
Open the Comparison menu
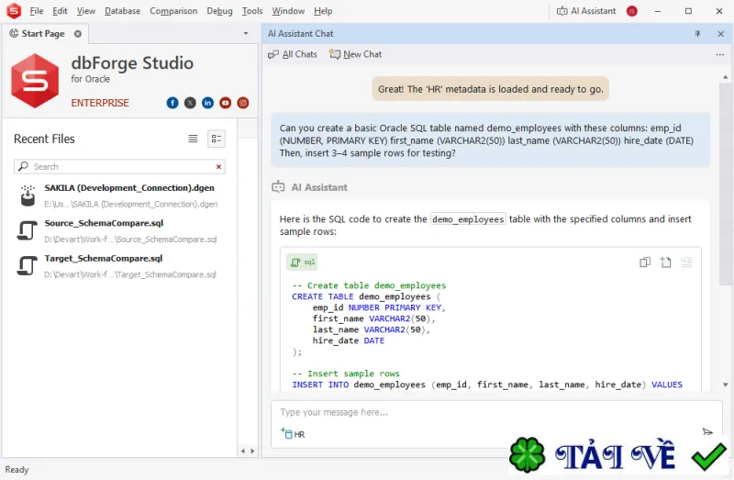tap(173, 11)
